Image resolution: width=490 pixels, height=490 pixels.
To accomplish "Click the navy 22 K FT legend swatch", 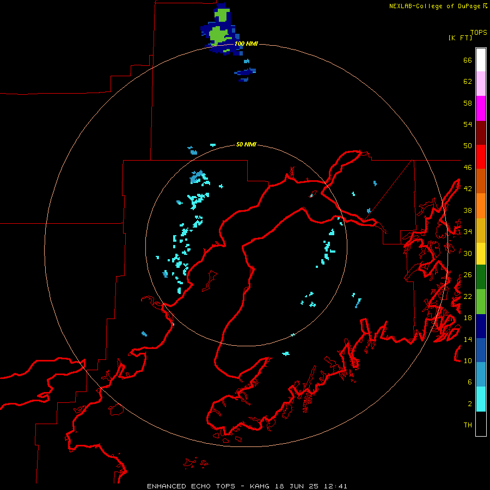I will tap(481, 326).
